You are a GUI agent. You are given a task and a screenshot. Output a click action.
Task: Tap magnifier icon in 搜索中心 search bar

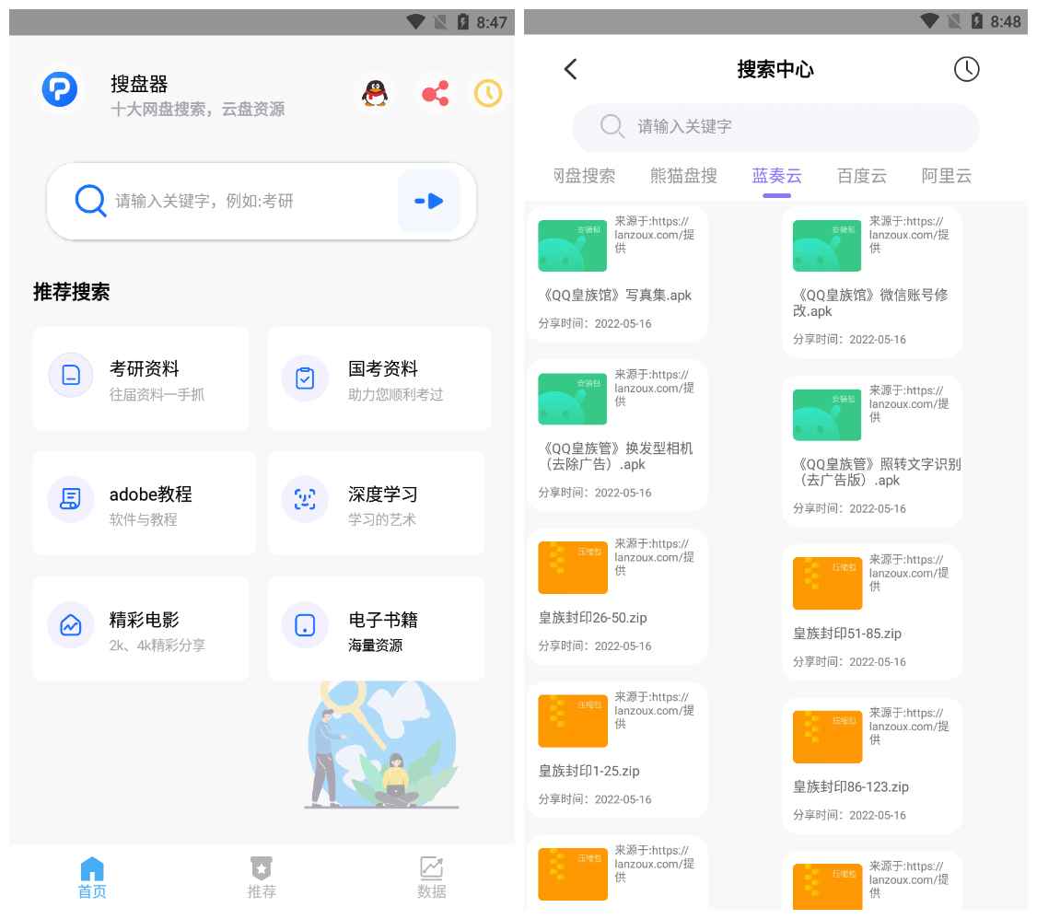[x=612, y=125]
